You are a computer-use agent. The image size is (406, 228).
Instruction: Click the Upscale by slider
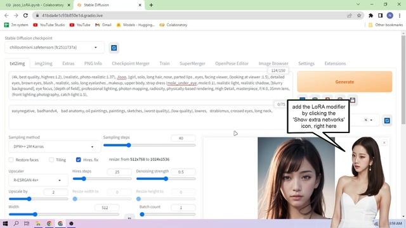pos(38,199)
